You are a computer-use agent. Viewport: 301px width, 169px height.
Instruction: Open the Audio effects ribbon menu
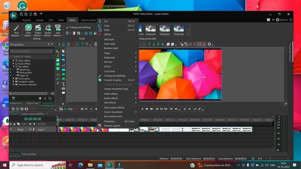[48, 30]
